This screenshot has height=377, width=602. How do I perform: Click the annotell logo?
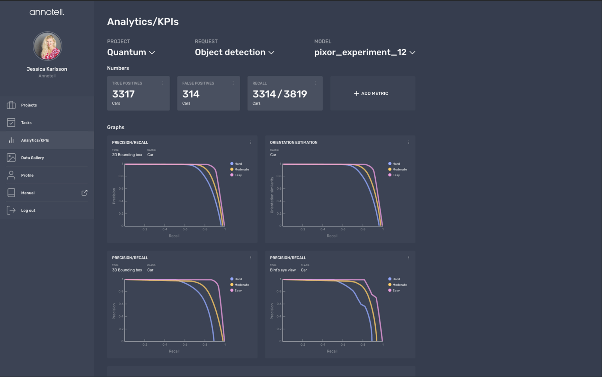click(x=47, y=12)
